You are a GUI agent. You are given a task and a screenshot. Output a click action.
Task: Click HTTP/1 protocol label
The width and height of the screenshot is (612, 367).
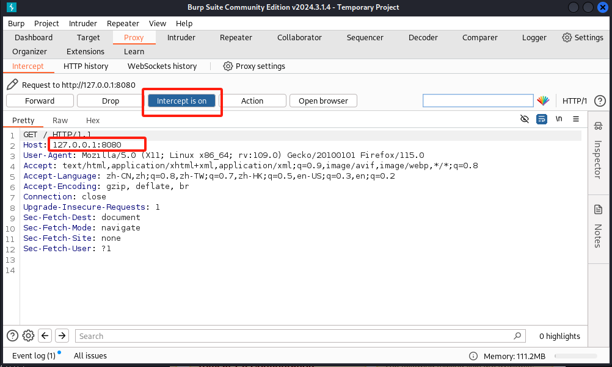(x=575, y=101)
